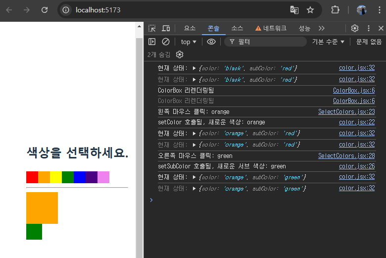Create a live expression with eye icon
The height and width of the screenshot is (258, 386).
pyautogui.click(x=211, y=42)
